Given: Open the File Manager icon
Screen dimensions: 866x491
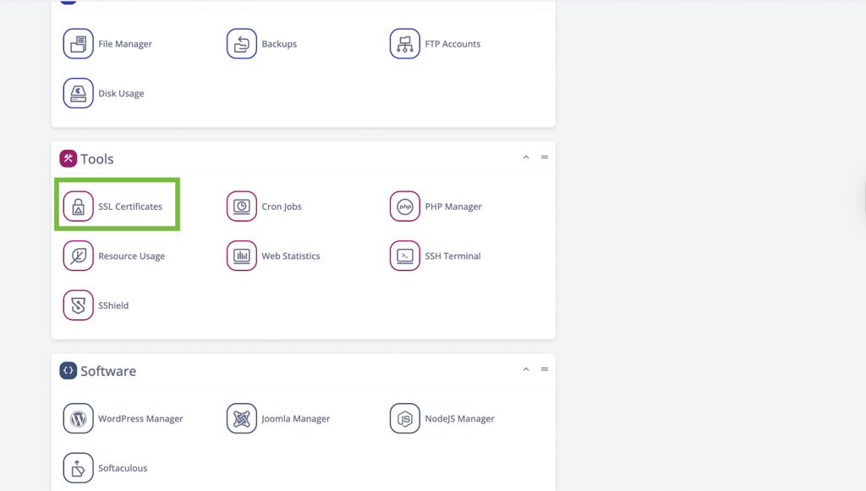Looking at the screenshot, I should click(x=78, y=44).
